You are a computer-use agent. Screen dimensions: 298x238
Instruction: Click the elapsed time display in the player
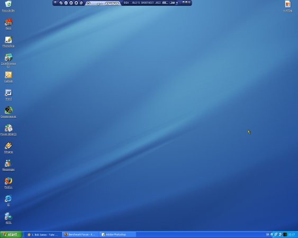126,3
